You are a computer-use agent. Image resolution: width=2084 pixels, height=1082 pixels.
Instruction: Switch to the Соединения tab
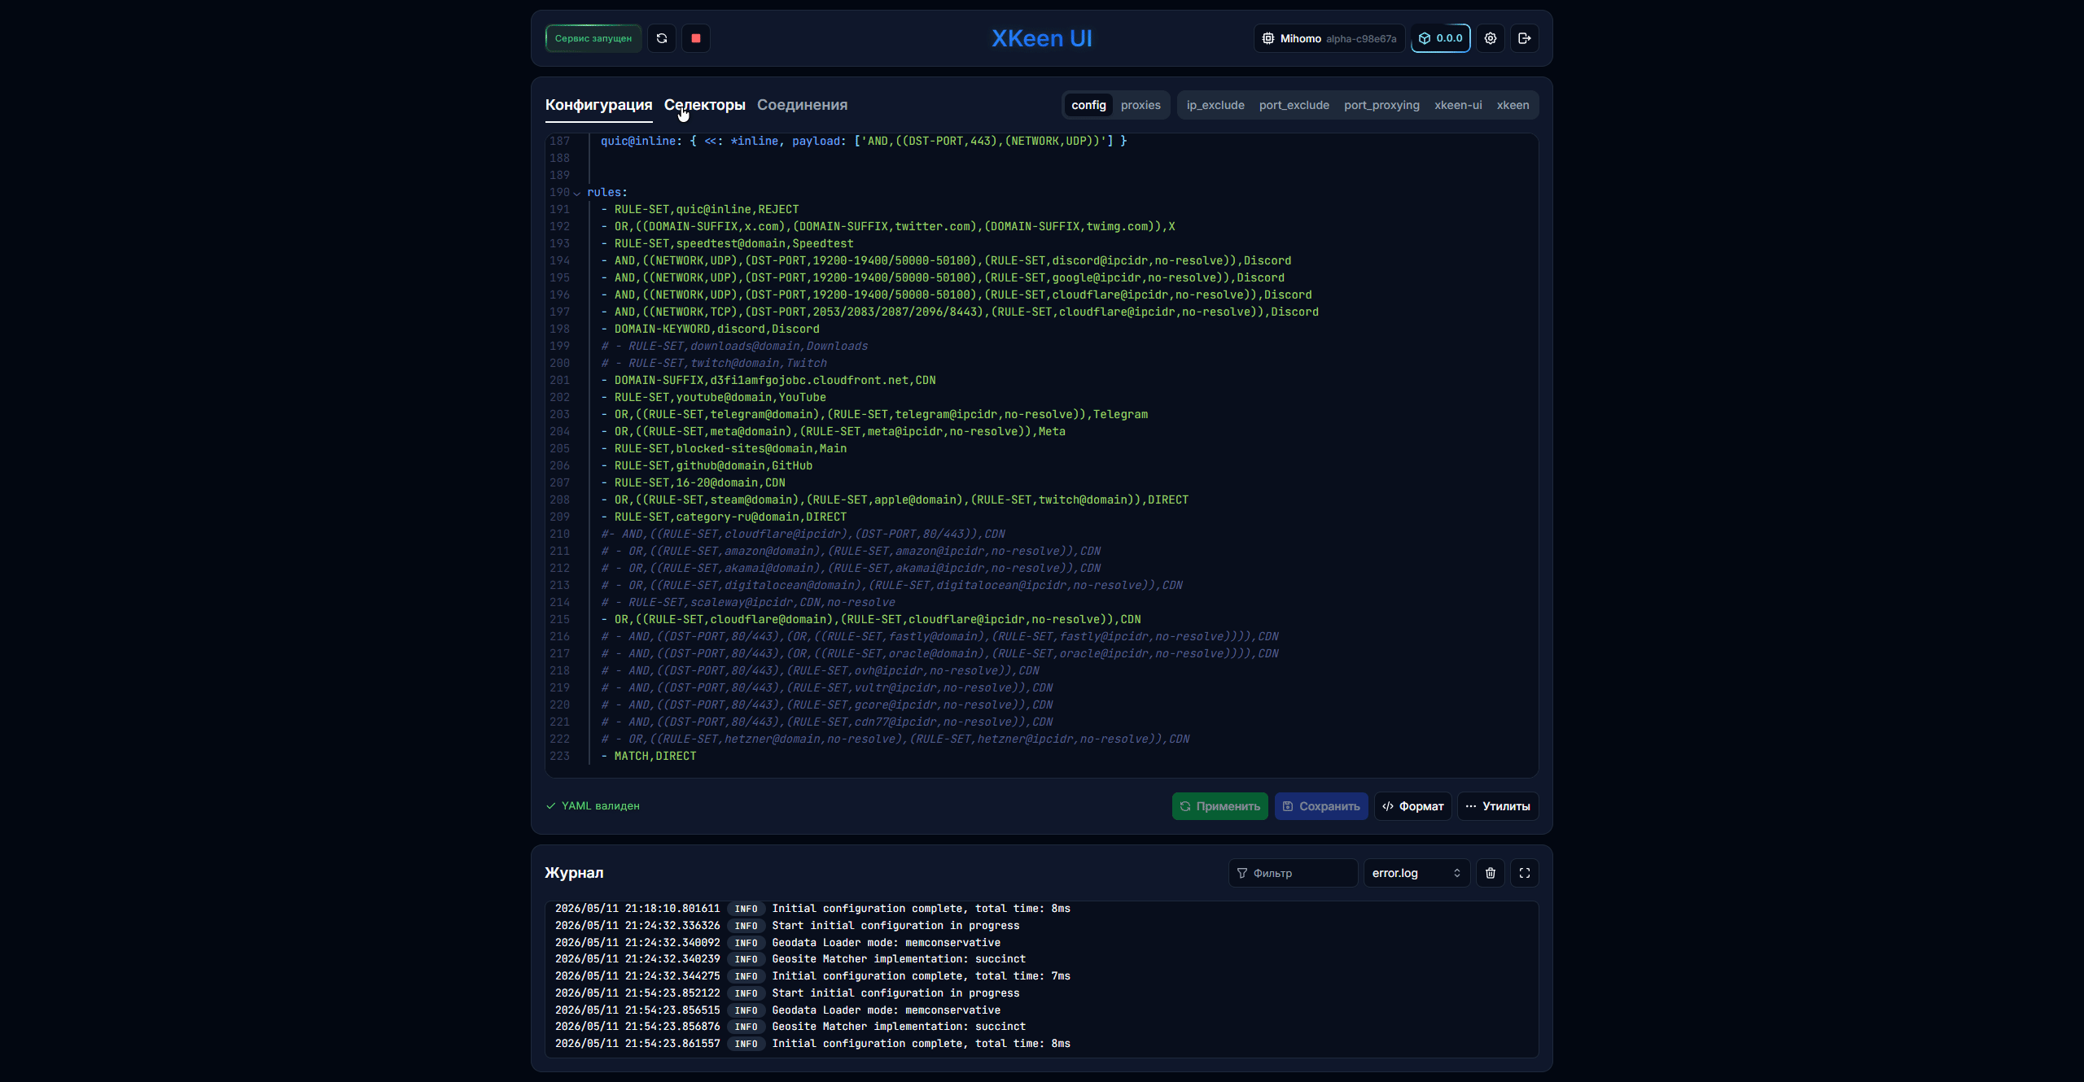coord(802,105)
